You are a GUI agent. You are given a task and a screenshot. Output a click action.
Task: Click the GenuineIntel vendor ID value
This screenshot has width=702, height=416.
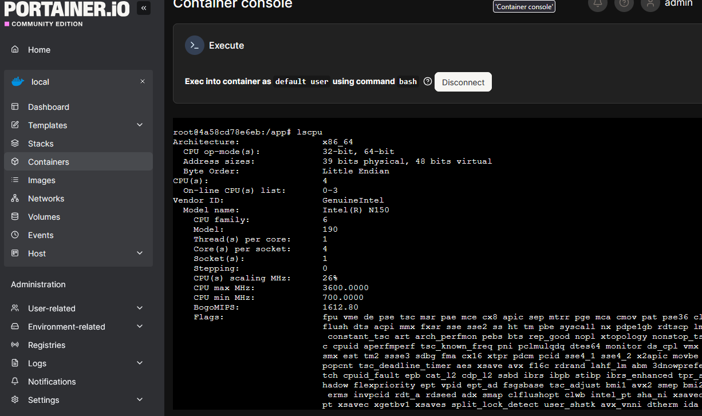(353, 200)
